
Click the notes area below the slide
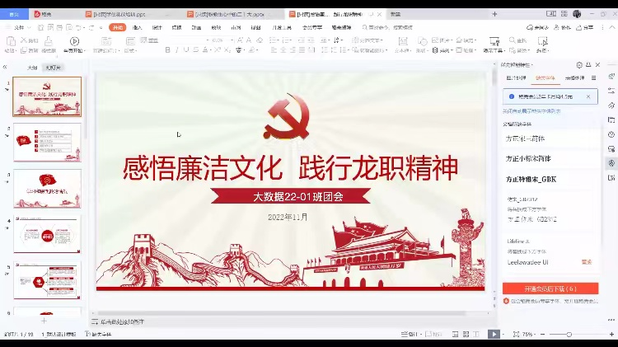point(247,321)
